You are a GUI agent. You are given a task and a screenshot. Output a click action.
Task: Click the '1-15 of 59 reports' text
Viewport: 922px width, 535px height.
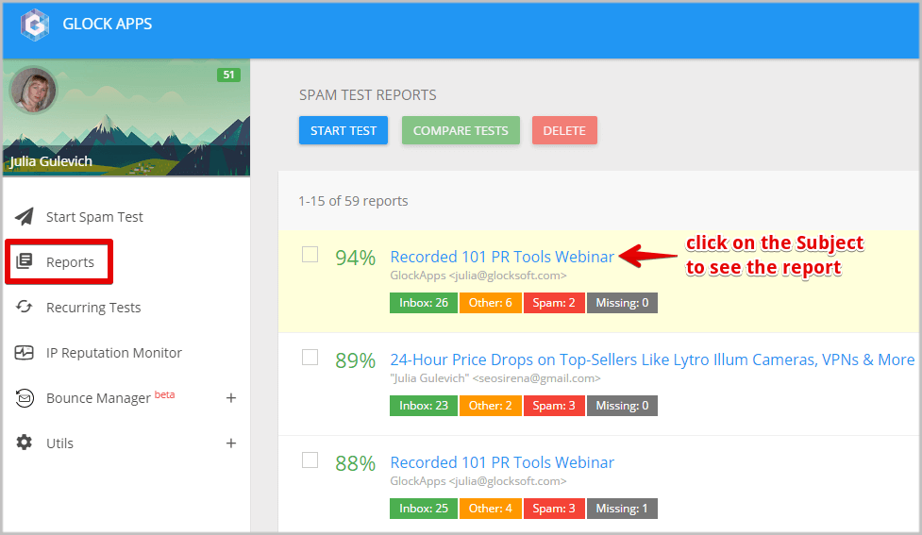pyautogui.click(x=353, y=201)
